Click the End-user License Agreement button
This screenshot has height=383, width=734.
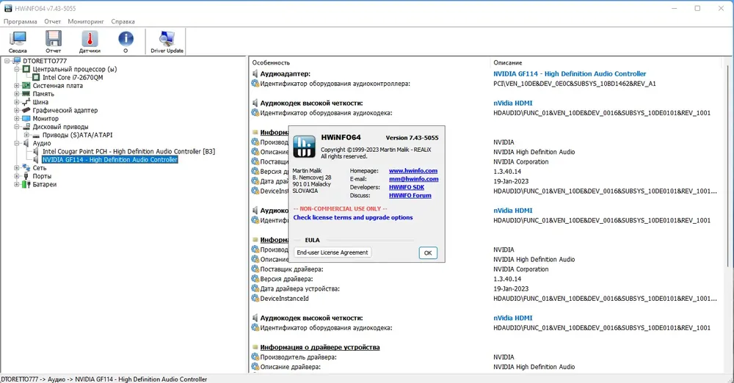tap(333, 252)
